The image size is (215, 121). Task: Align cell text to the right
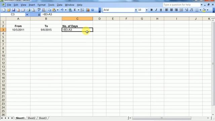click(176, 10)
